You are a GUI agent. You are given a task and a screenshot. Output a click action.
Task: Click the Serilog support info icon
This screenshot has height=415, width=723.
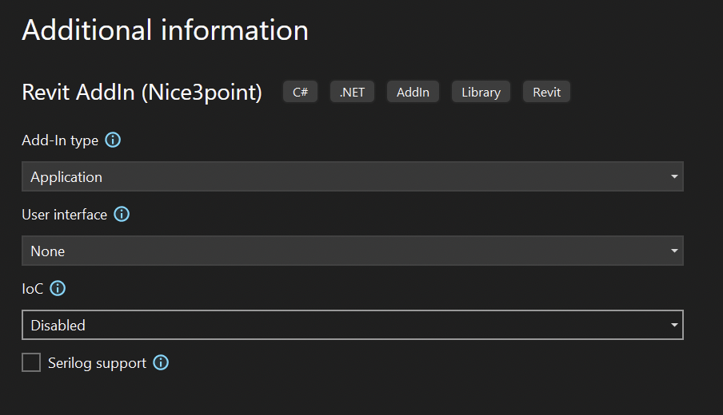click(161, 363)
